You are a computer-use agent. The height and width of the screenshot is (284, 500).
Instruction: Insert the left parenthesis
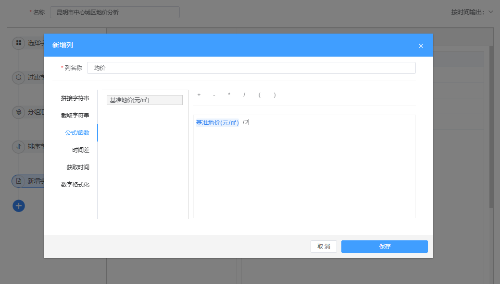(x=260, y=95)
